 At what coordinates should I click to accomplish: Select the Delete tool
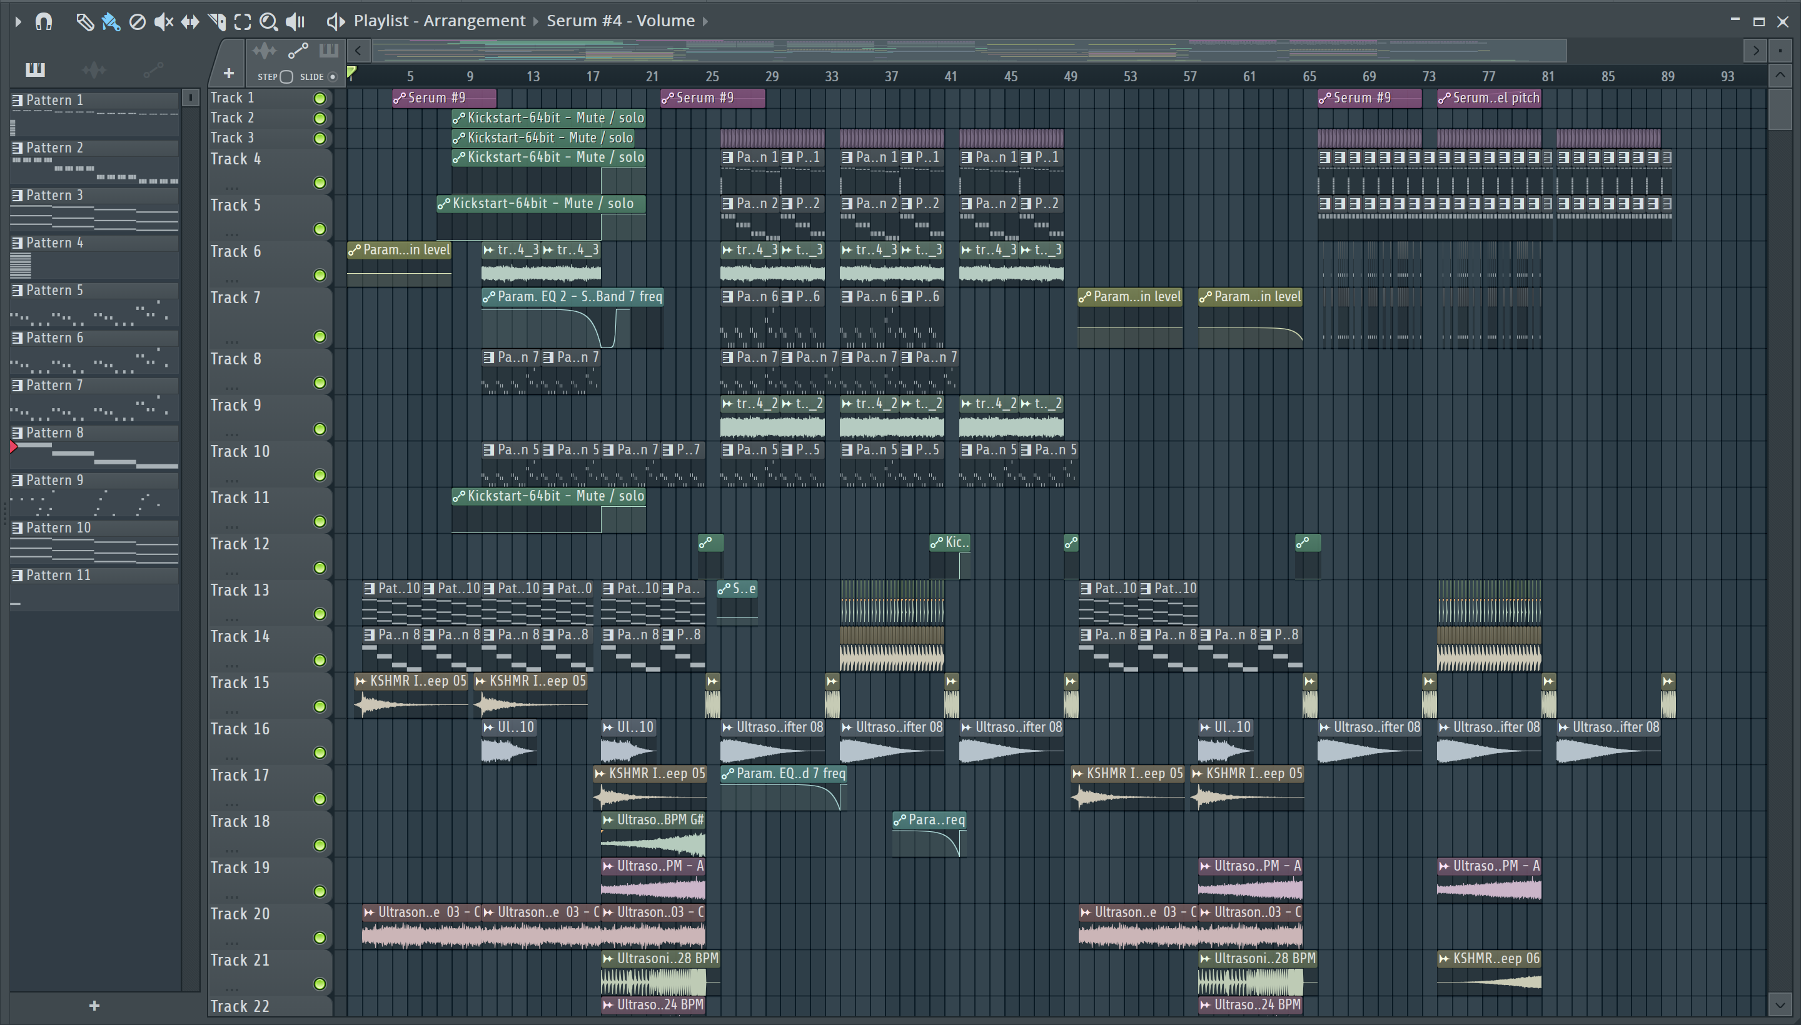coord(138,22)
